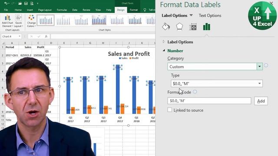
Task: Open the Label Options header dropdown arrow
Action: pyautogui.click(x=191, y=16)
